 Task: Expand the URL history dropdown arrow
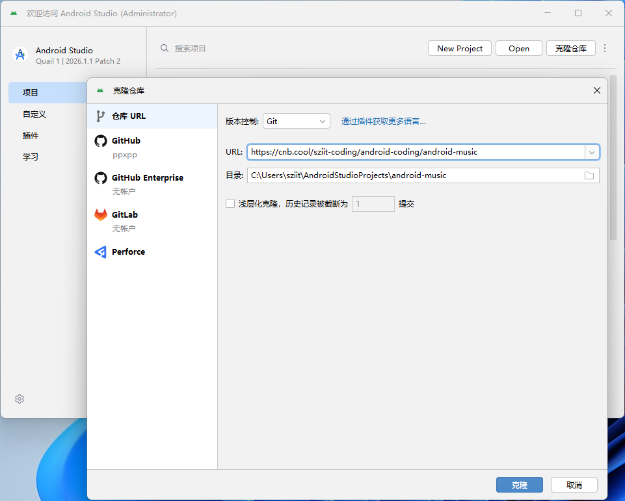pos(592,152)
